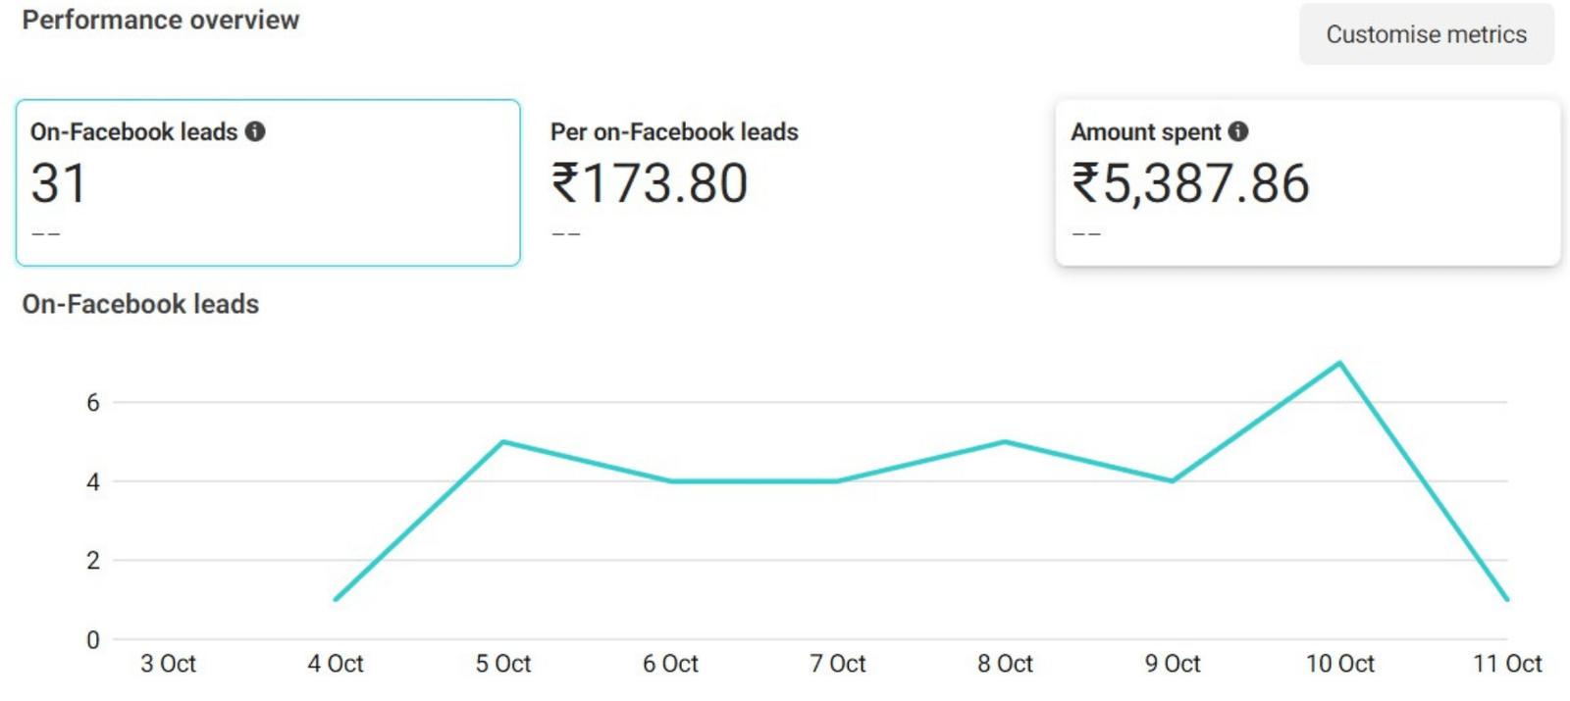Select the On-Facebook leads metric card
The image size is (1570, 701).
point(267,182)
